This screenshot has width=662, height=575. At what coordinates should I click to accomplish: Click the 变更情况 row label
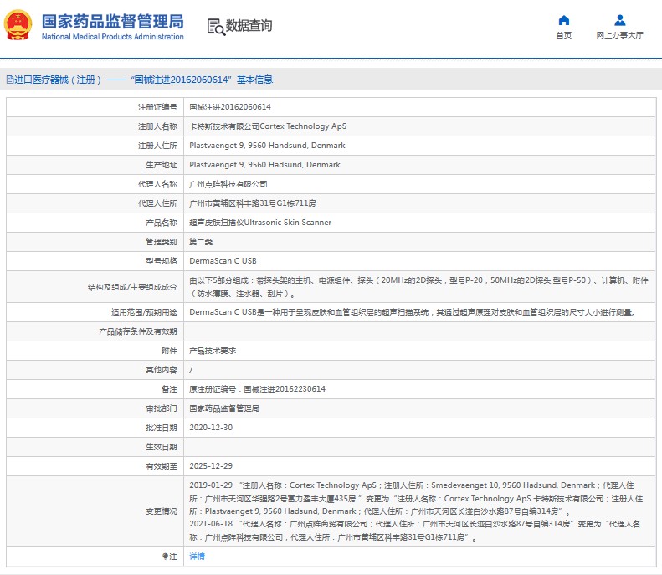click(x=162, y=511)
